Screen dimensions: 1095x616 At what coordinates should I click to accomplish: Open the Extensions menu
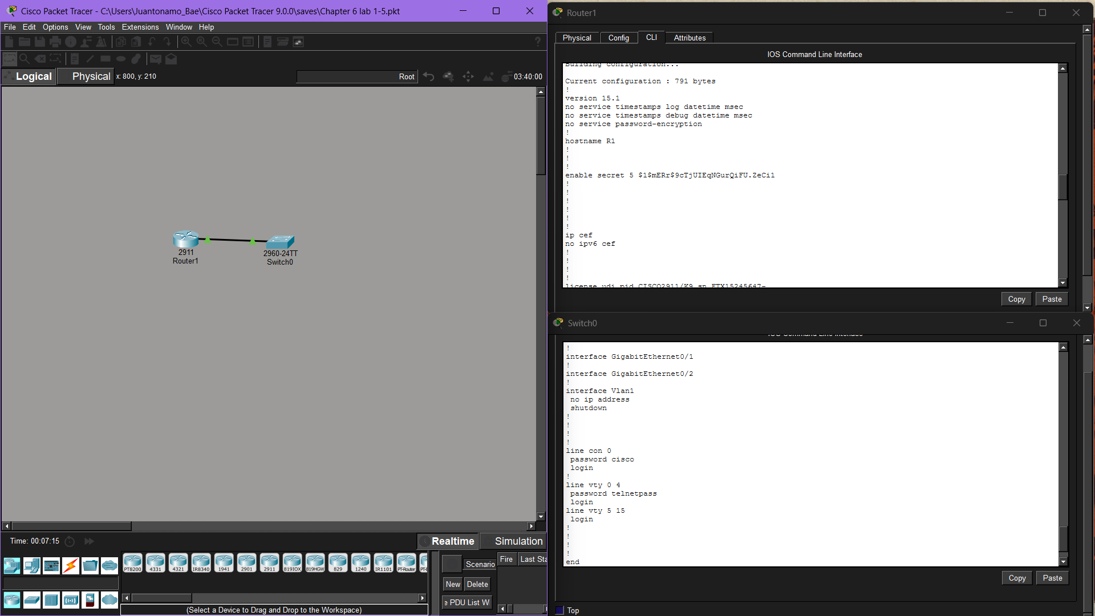[x=140, y=27]
